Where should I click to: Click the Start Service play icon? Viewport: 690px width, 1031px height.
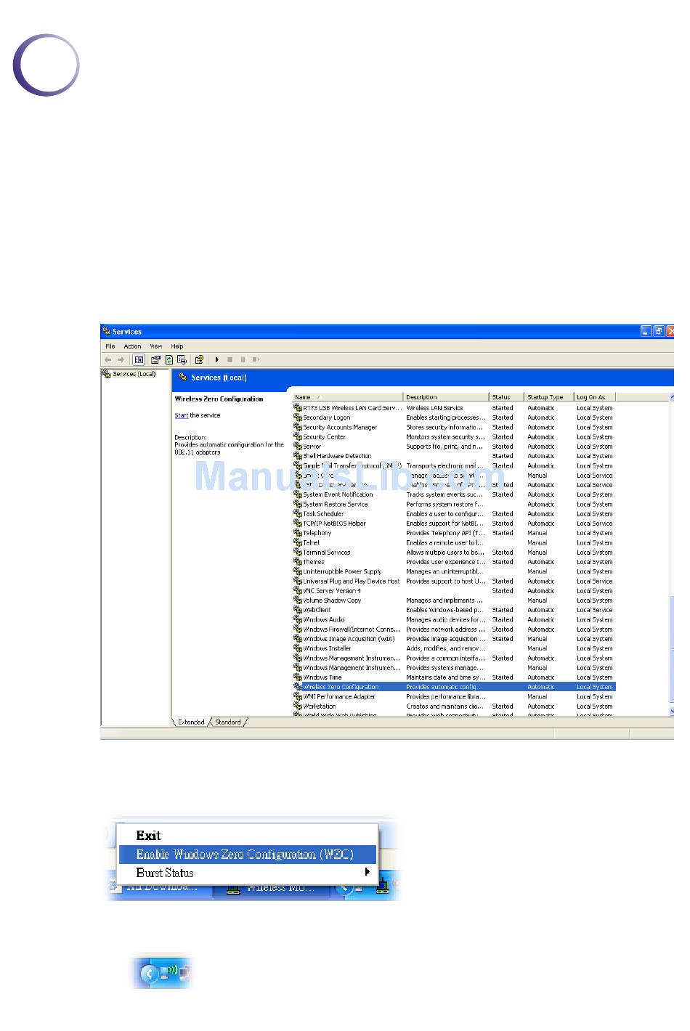pyautogui.click(x=216, y=359)
